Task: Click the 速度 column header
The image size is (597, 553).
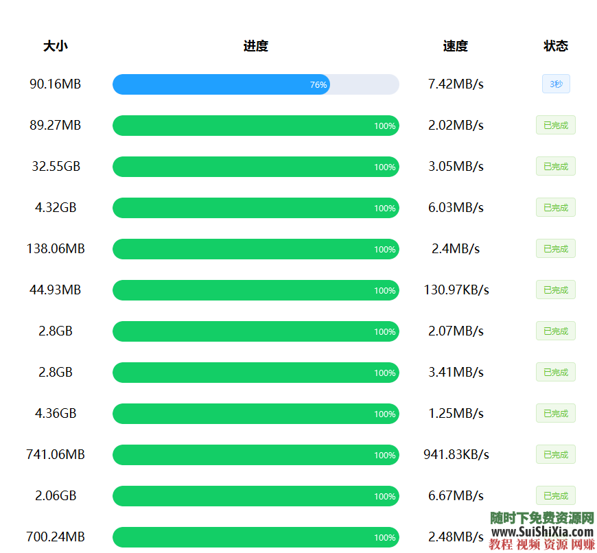Action: 455,45
